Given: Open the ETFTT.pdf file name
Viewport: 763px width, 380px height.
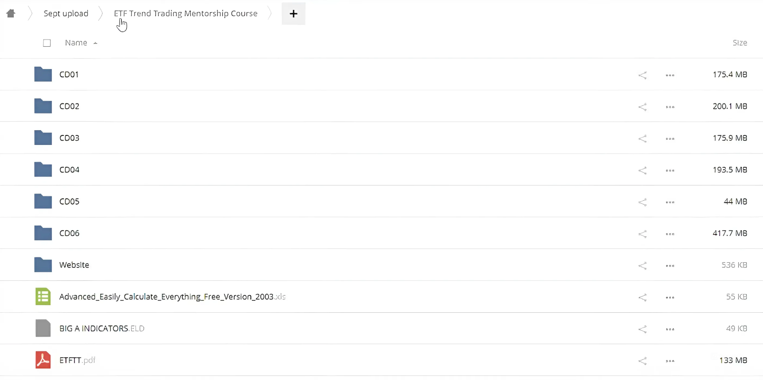Looking at the screenshot, I should [77, 360].
